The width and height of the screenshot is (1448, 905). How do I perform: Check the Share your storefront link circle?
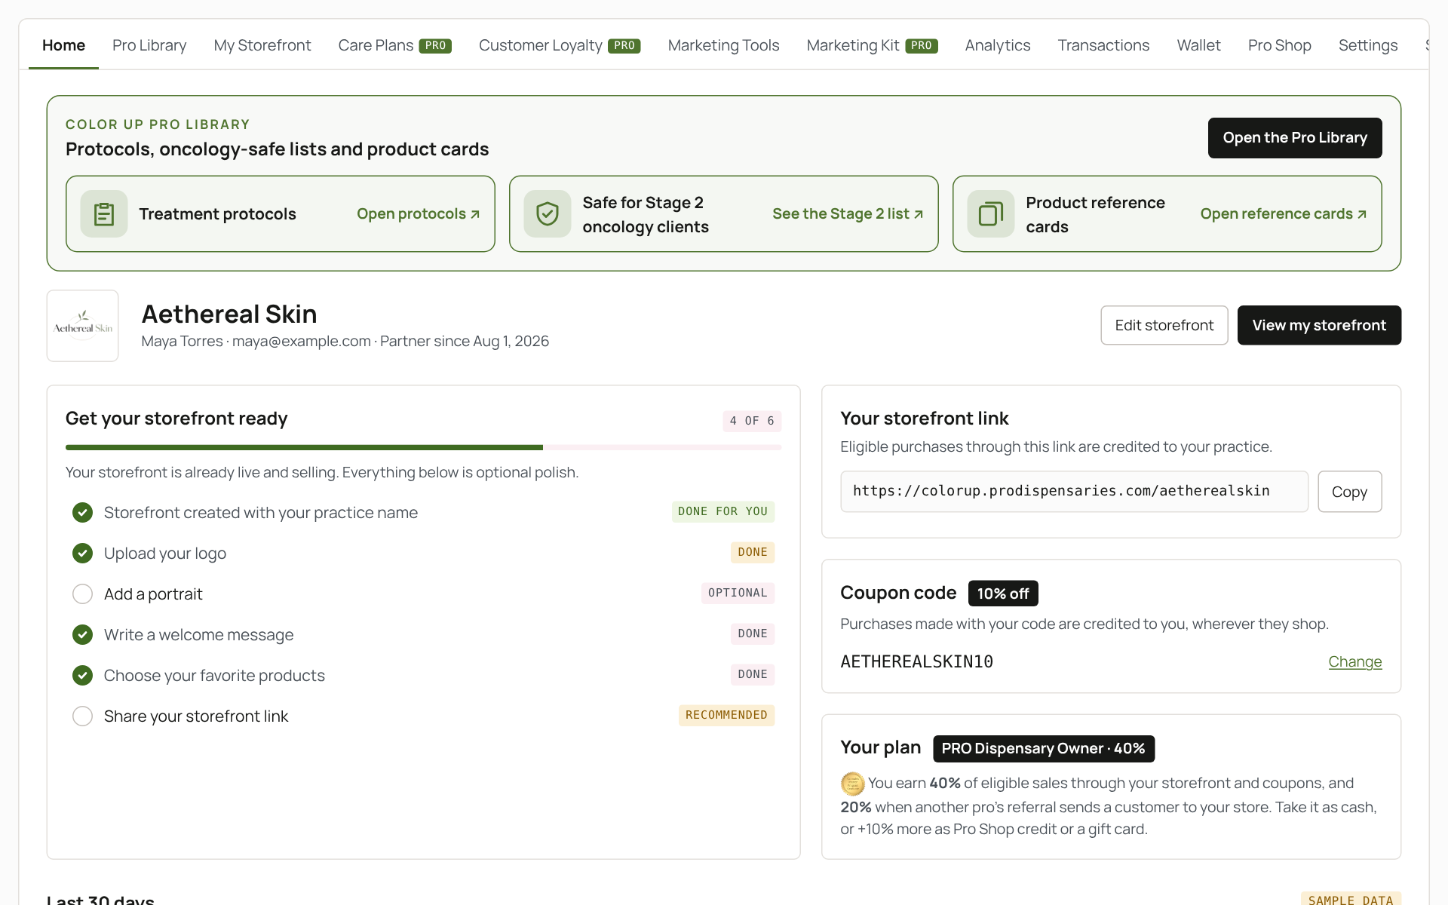point(82,716)
